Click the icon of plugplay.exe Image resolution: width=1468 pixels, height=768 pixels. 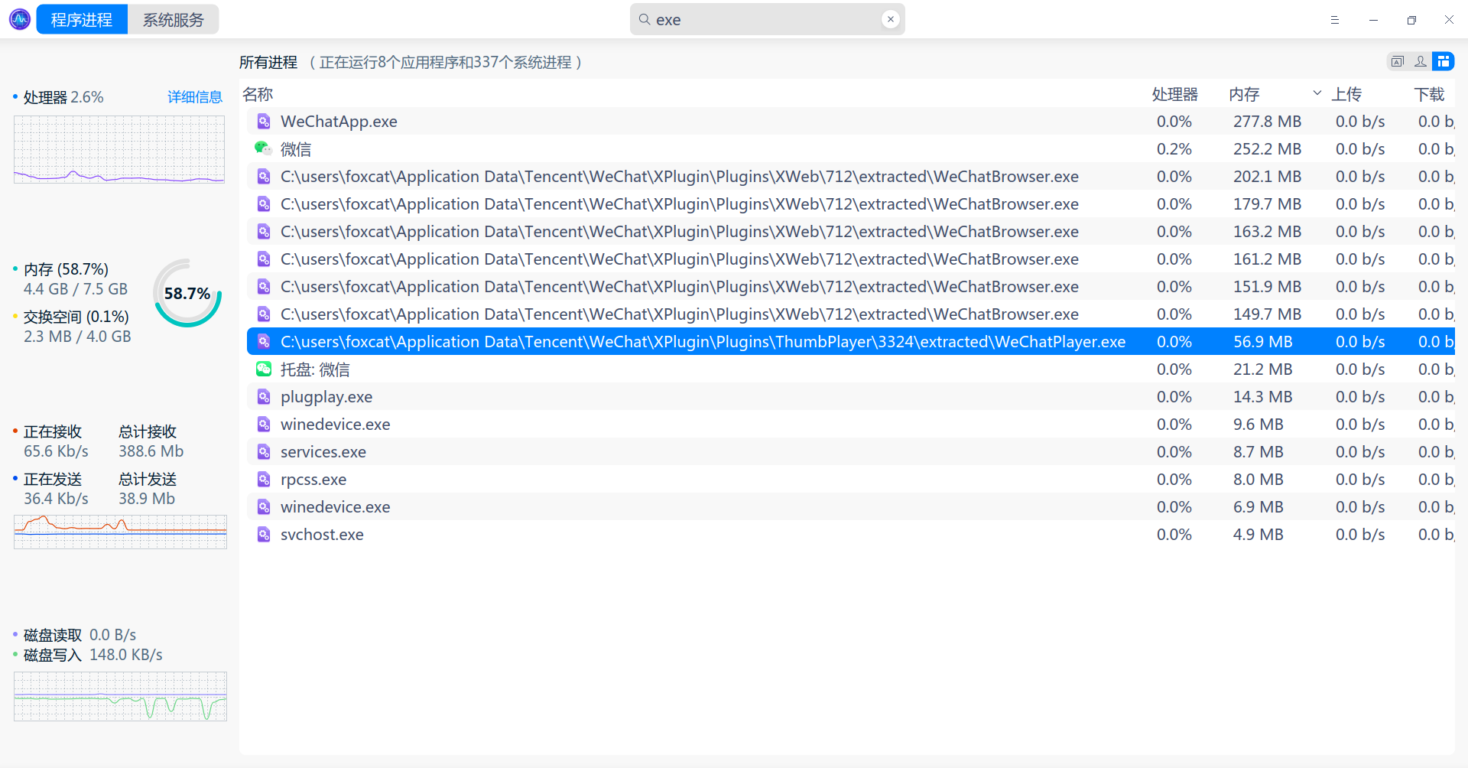264,396
